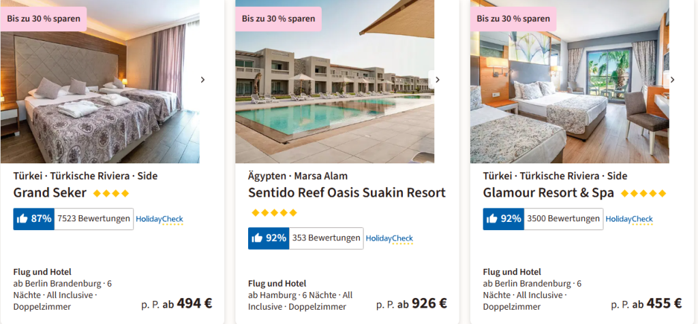This screenshot has width=698, height=324.
Task: Click the thumbs-up badge beside 353 Bewertungen
Action: click(x=269, y=238)
